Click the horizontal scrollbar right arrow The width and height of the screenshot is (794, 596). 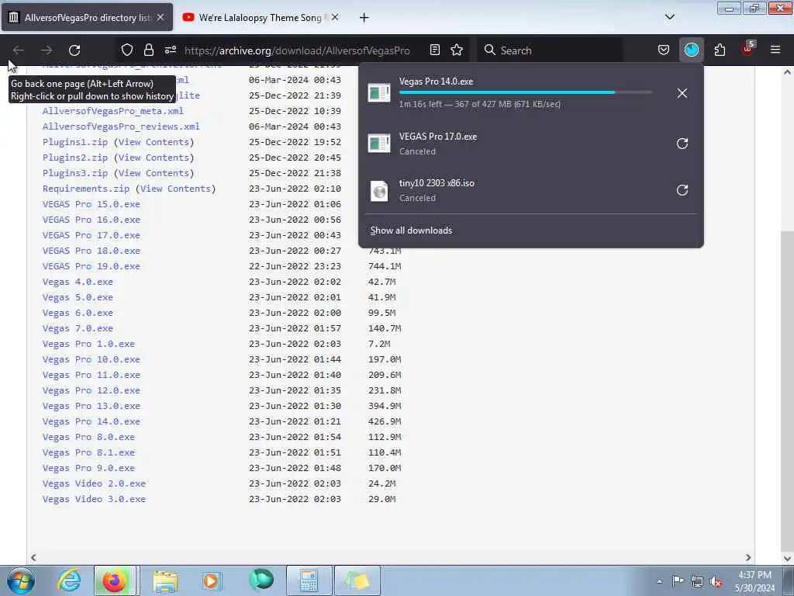click(748, 557)
